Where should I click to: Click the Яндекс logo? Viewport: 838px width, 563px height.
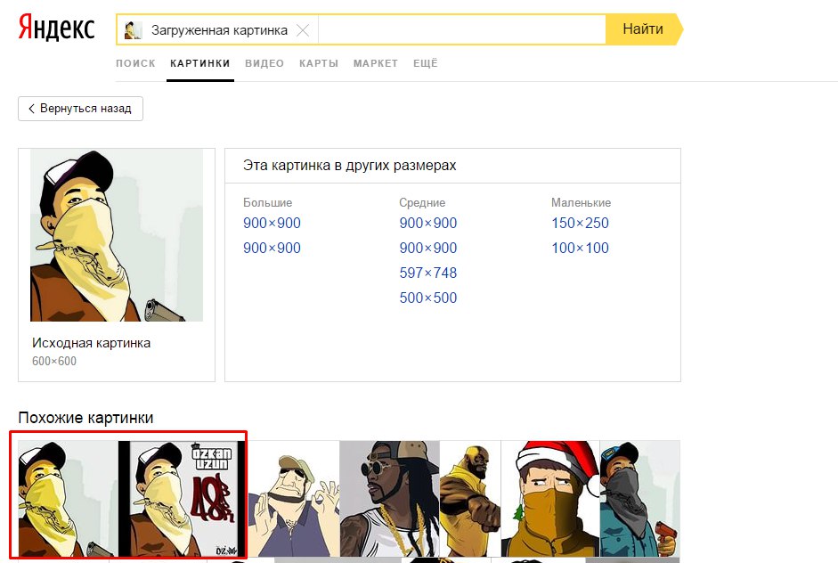[57, 29]
